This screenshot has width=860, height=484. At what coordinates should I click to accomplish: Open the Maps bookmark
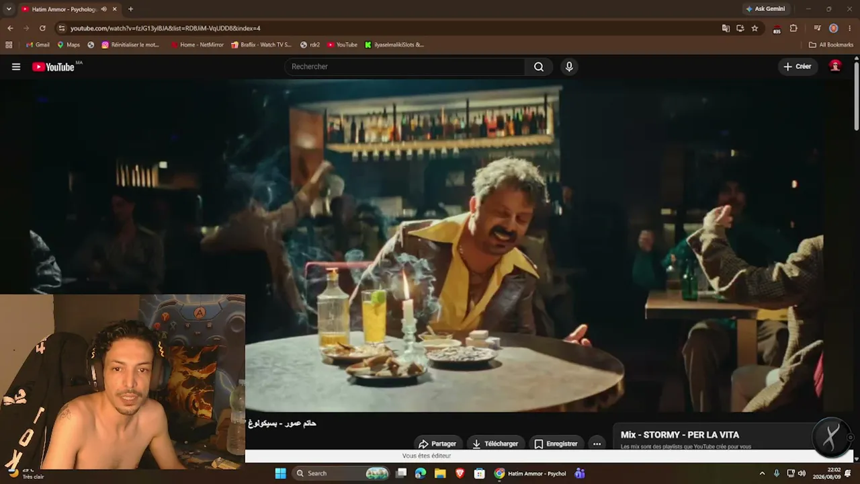click(69, 45)
